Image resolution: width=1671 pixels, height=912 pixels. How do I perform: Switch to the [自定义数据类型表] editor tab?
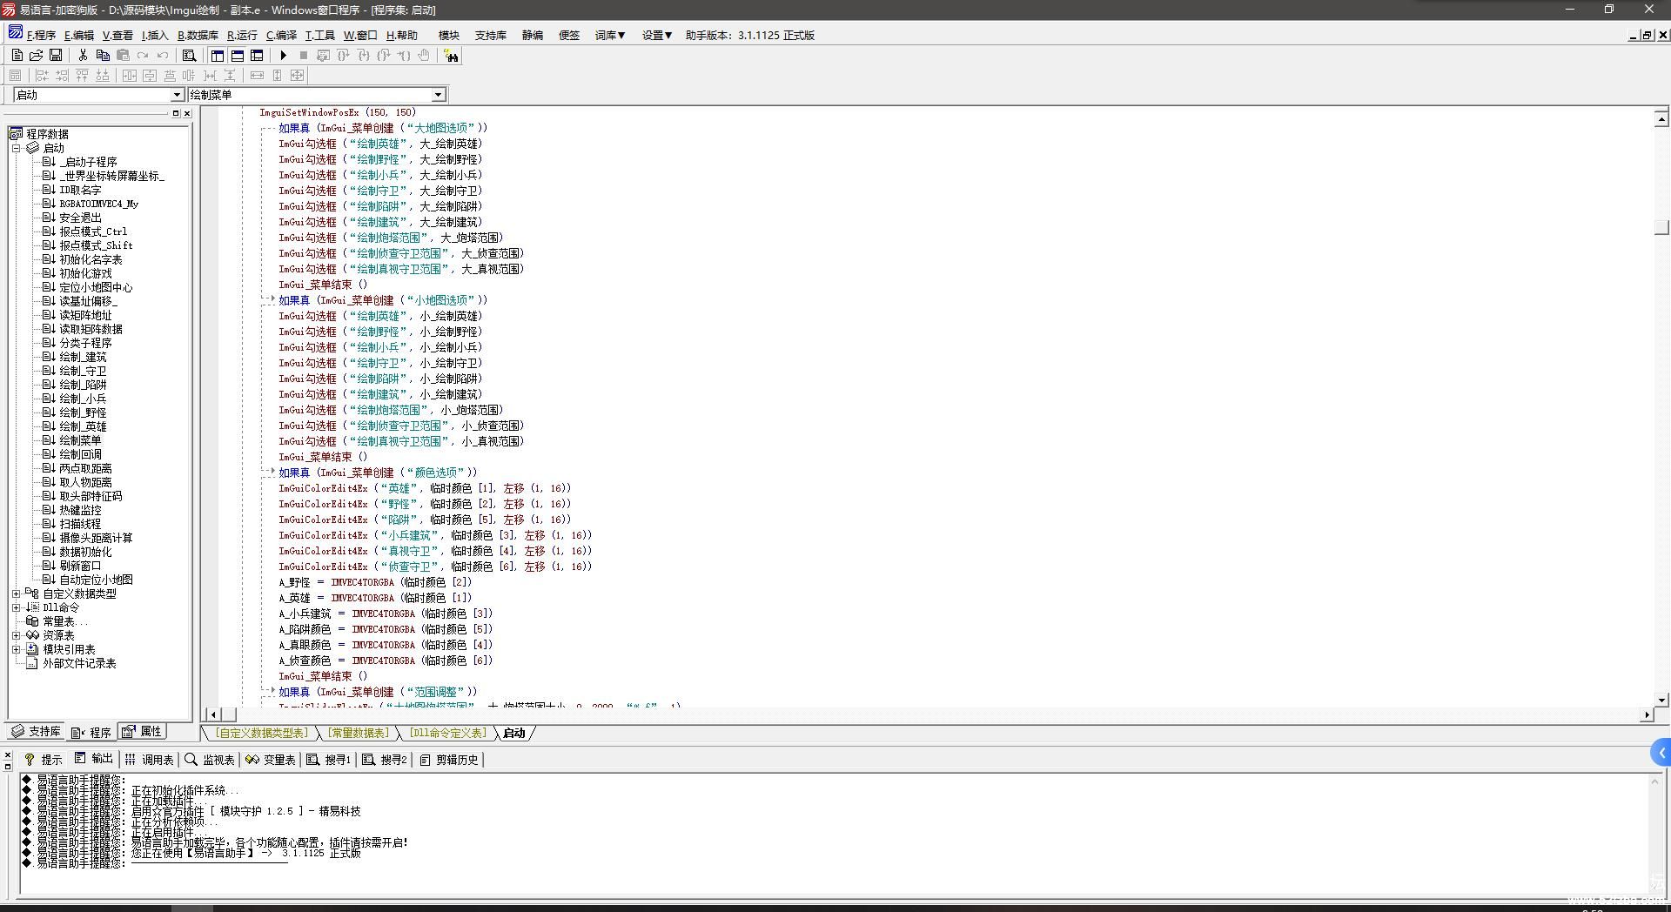point(261,734)
